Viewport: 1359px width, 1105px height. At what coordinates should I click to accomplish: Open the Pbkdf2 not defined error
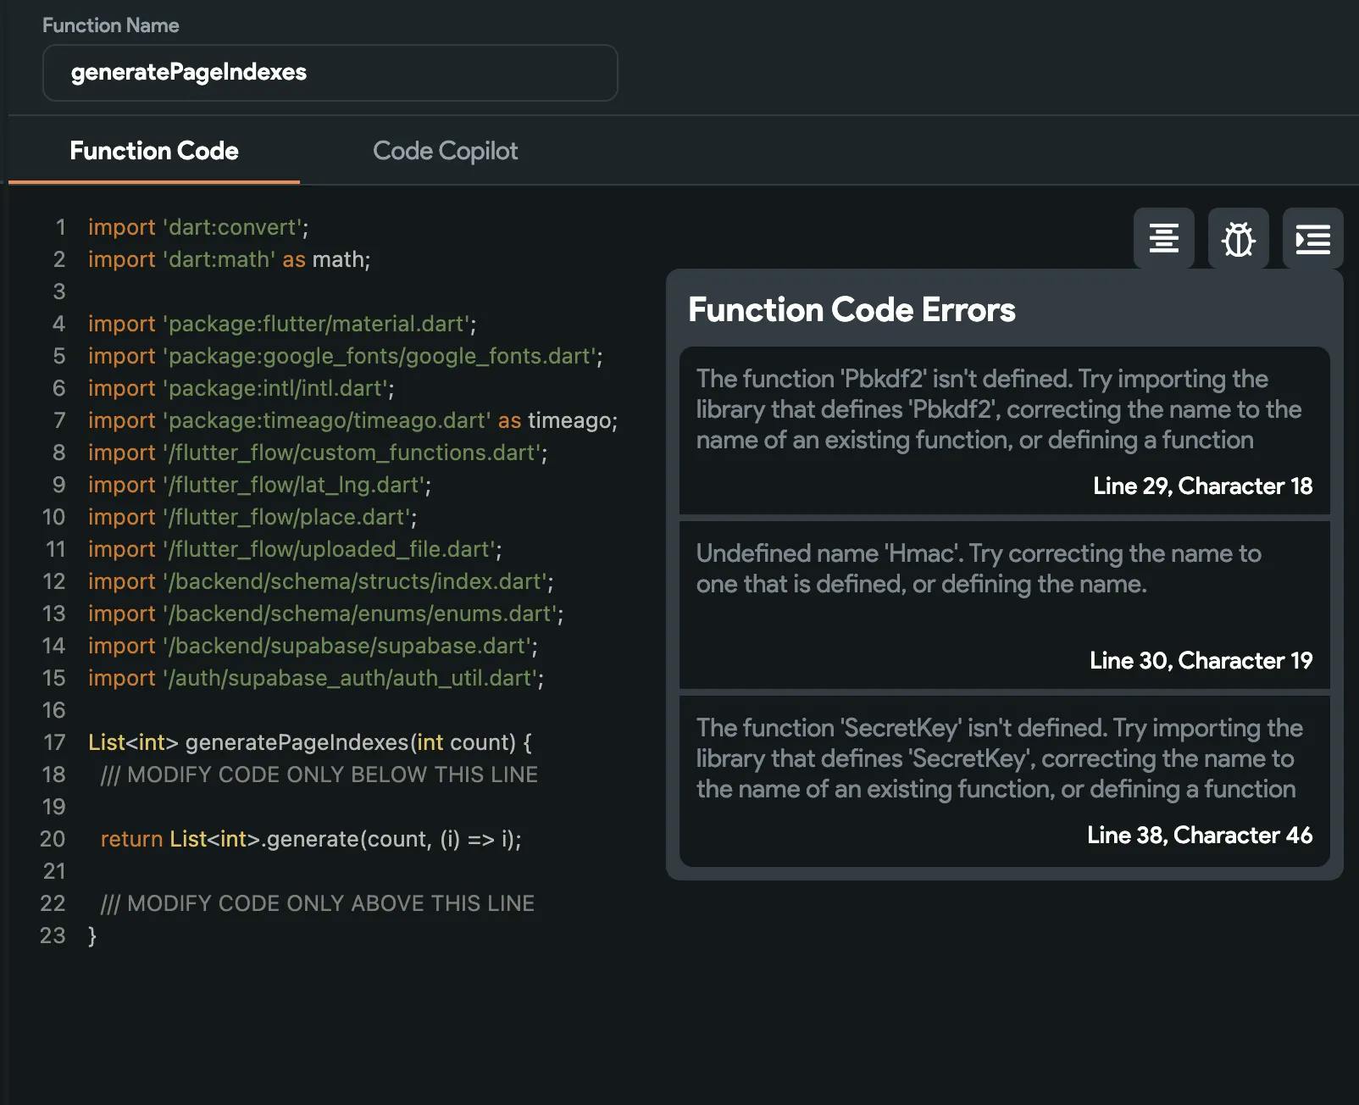tap(998, 409)
